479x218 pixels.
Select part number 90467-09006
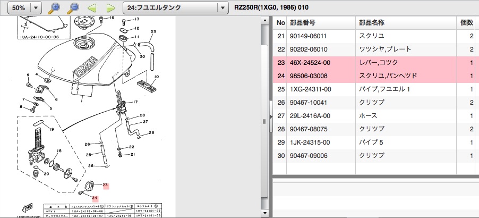(x=308, y=156)
